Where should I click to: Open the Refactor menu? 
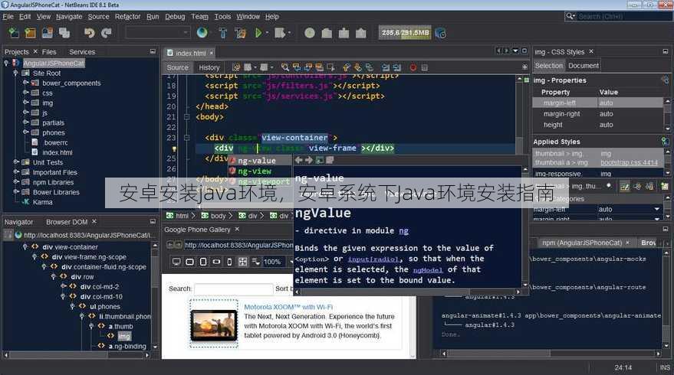tap(127, 17)
